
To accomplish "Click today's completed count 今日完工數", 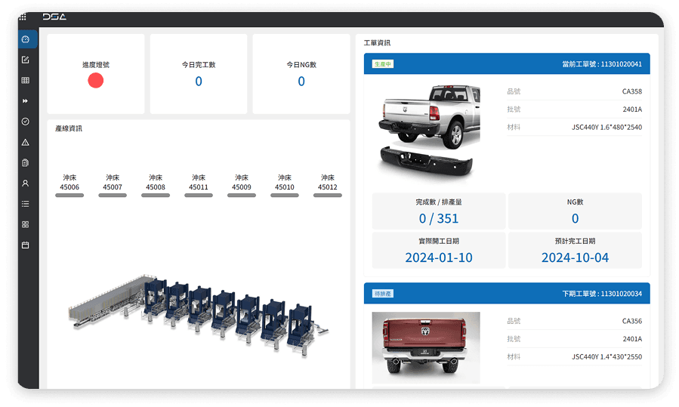I will click(199, 74).
